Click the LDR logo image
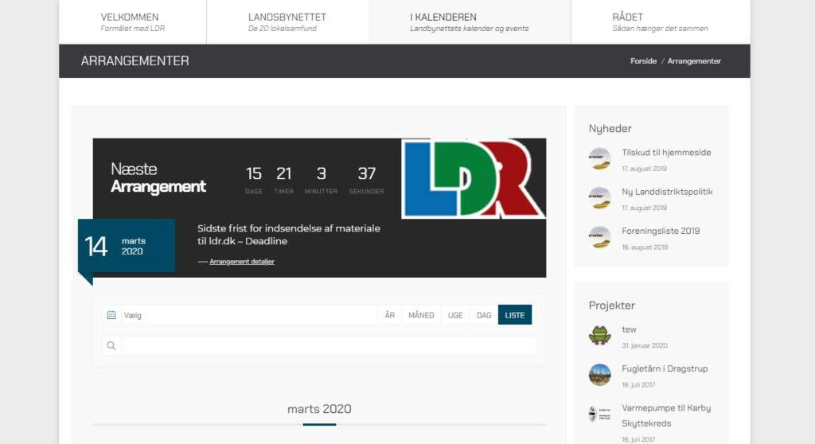Viewport: 815px width, 444px height. tap(473, 178)
